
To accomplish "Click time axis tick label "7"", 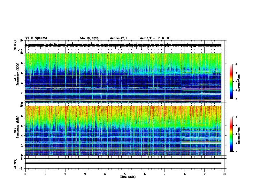I will 165,174.
